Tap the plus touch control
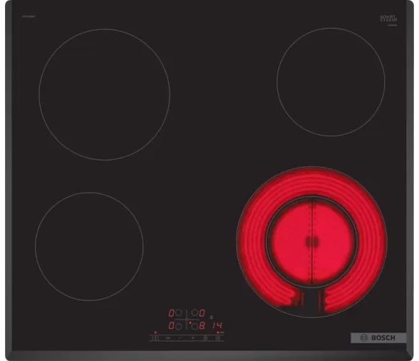The image size is (419, 361). click(192, 338)
